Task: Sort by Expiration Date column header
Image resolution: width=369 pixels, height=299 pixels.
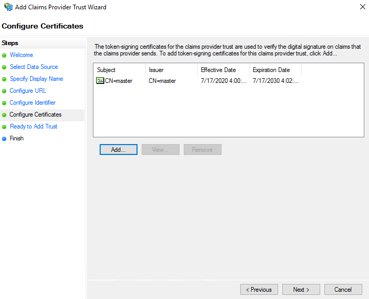Action: 275,70
